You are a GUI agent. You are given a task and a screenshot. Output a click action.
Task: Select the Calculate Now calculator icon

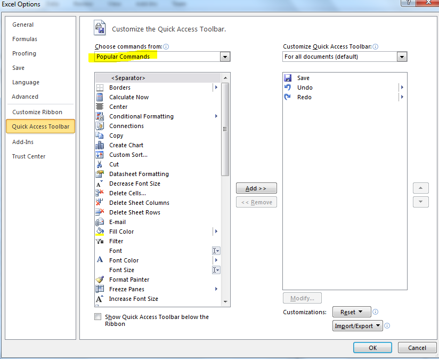pyautogui.click(x=100, y=97)
